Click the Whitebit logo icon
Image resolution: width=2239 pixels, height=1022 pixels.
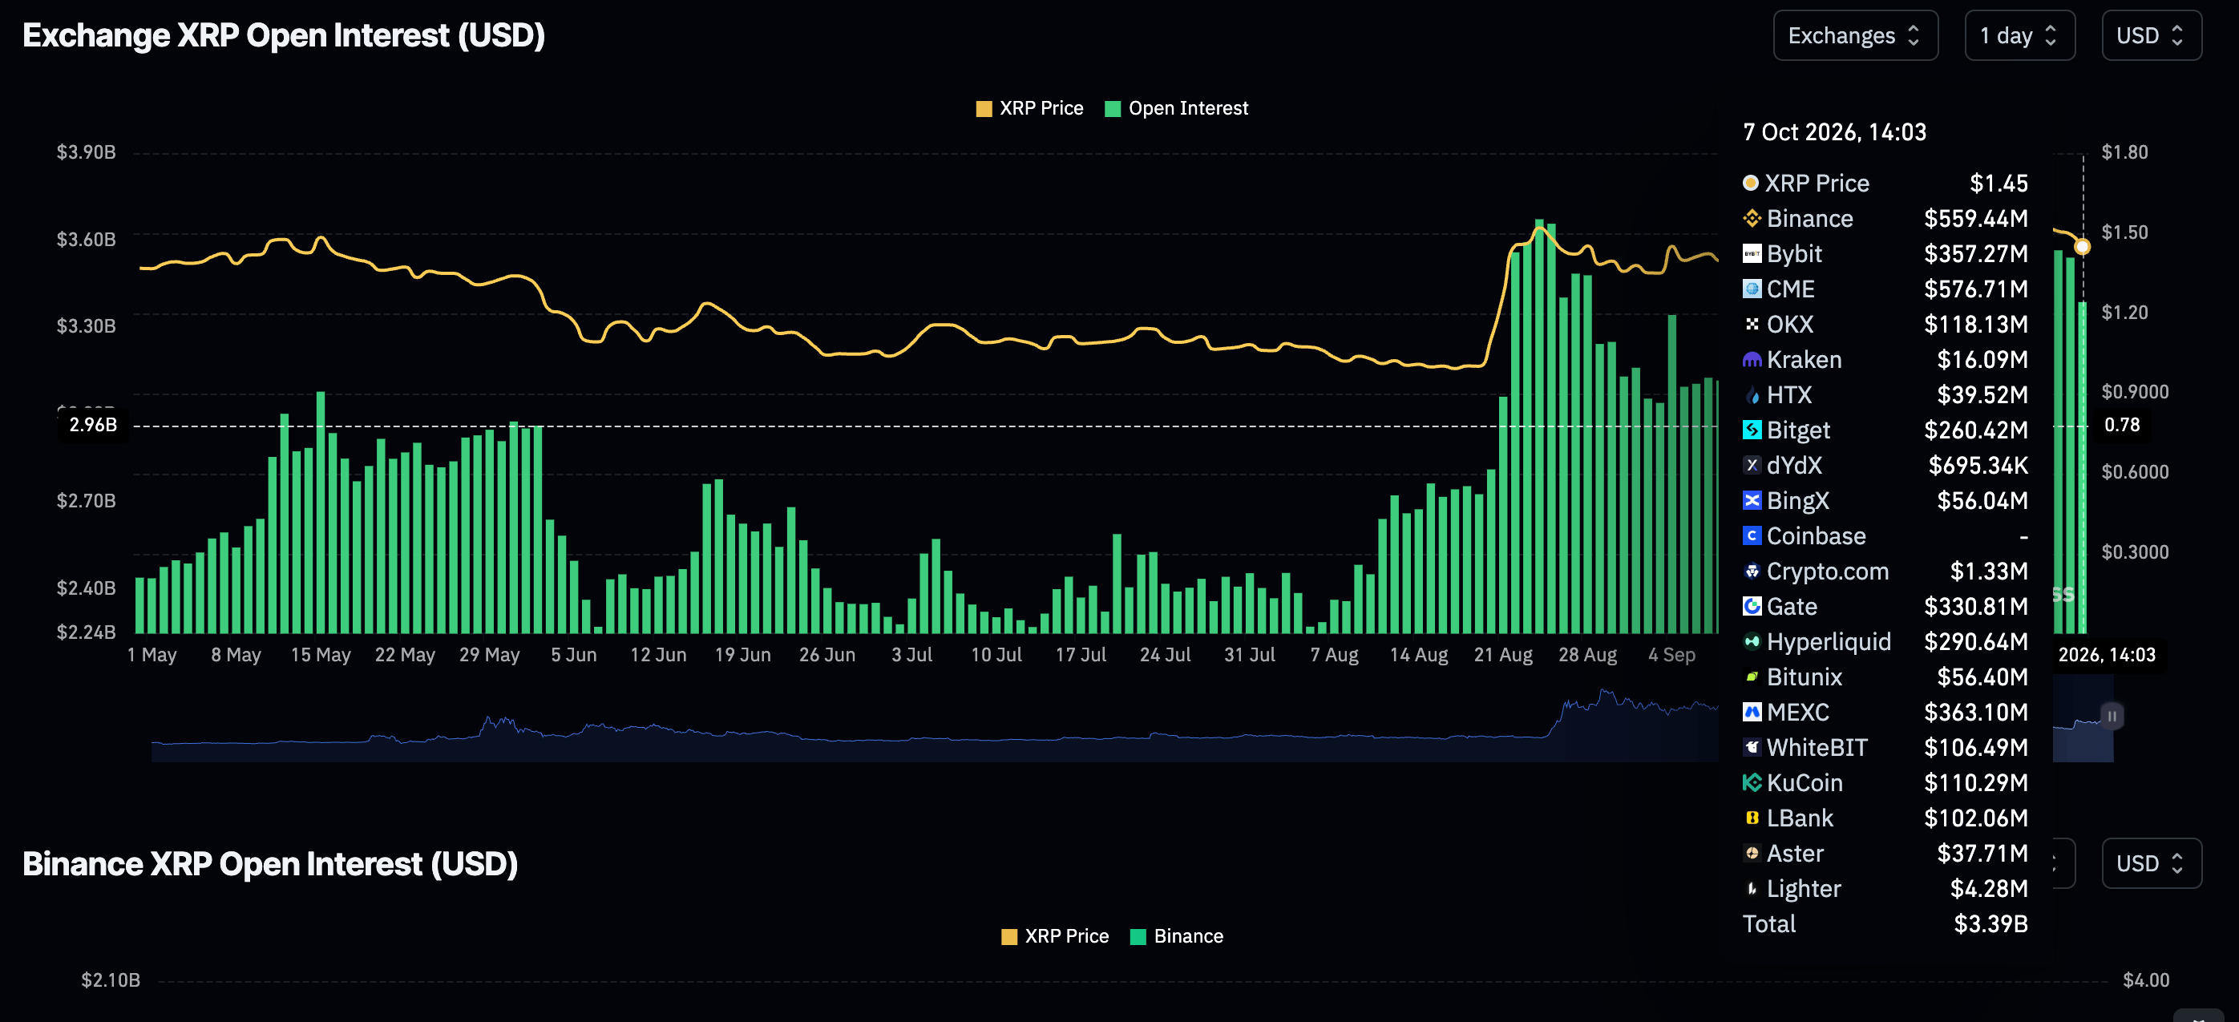(x=1752, y=747)
